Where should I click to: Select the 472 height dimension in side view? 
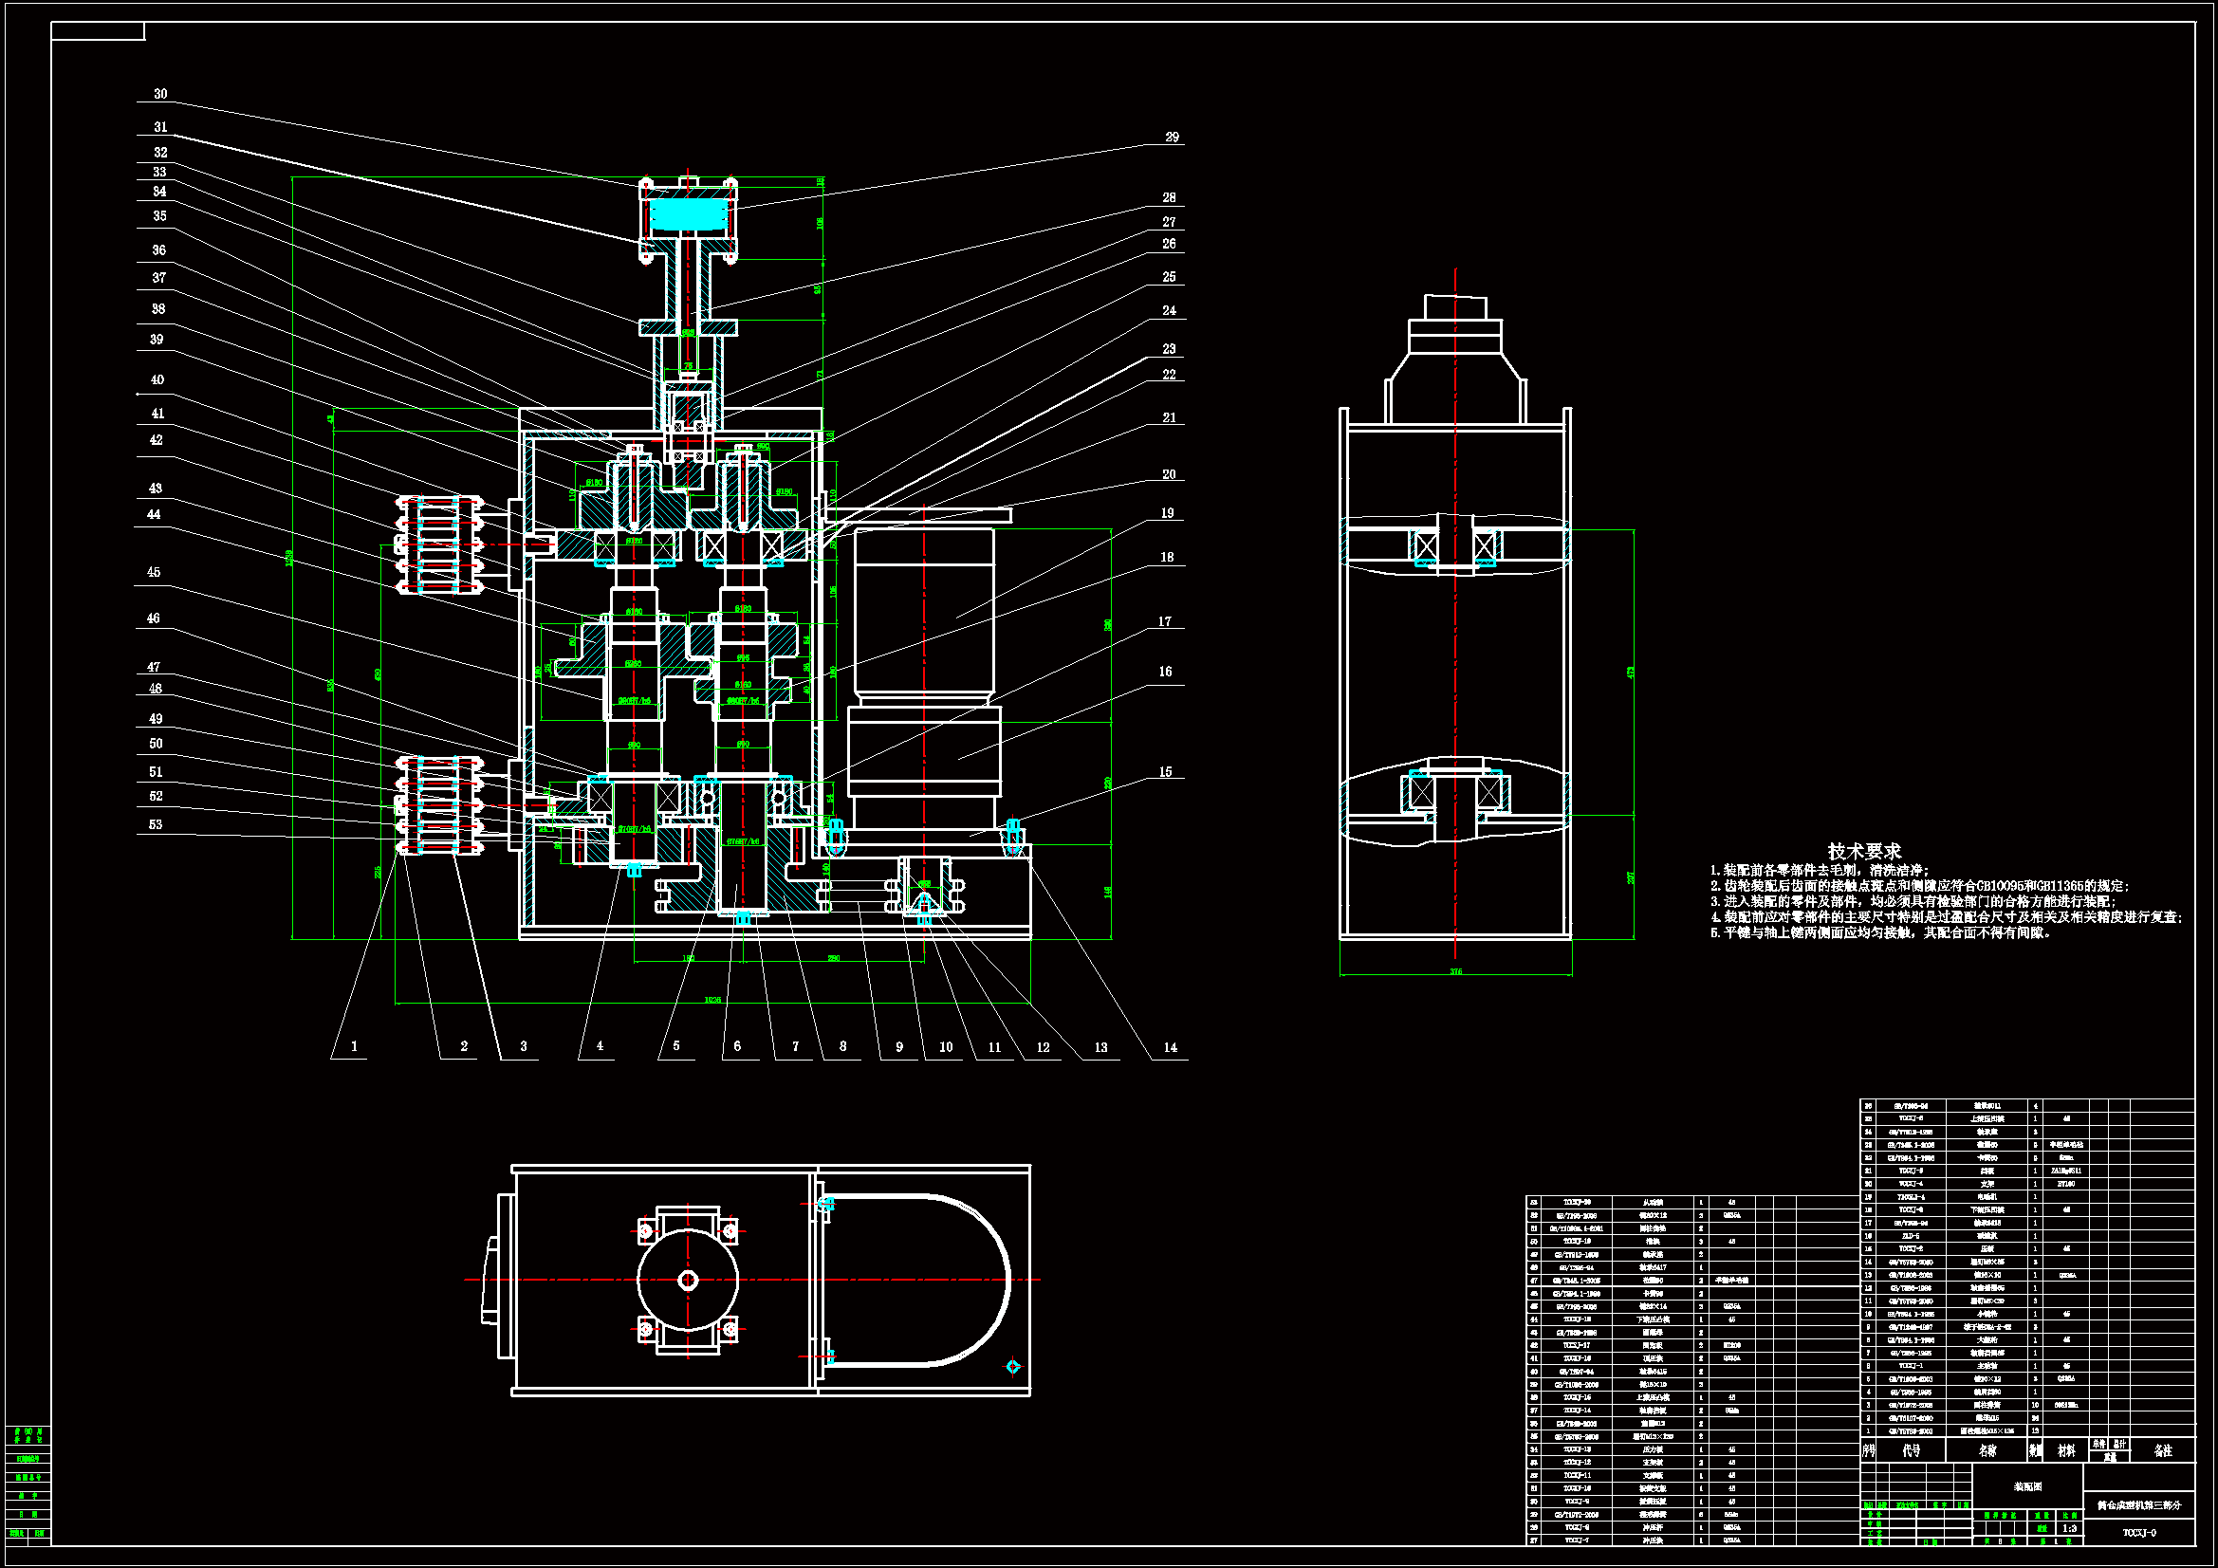[1631, 673]
